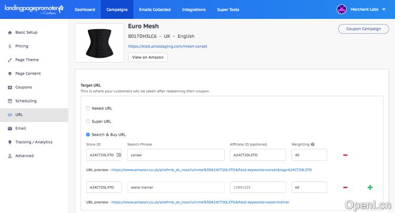The height and width of the screenshot is (213, 395).
Task: Click the Store ID autofill icon in first row
Action: 118,155
